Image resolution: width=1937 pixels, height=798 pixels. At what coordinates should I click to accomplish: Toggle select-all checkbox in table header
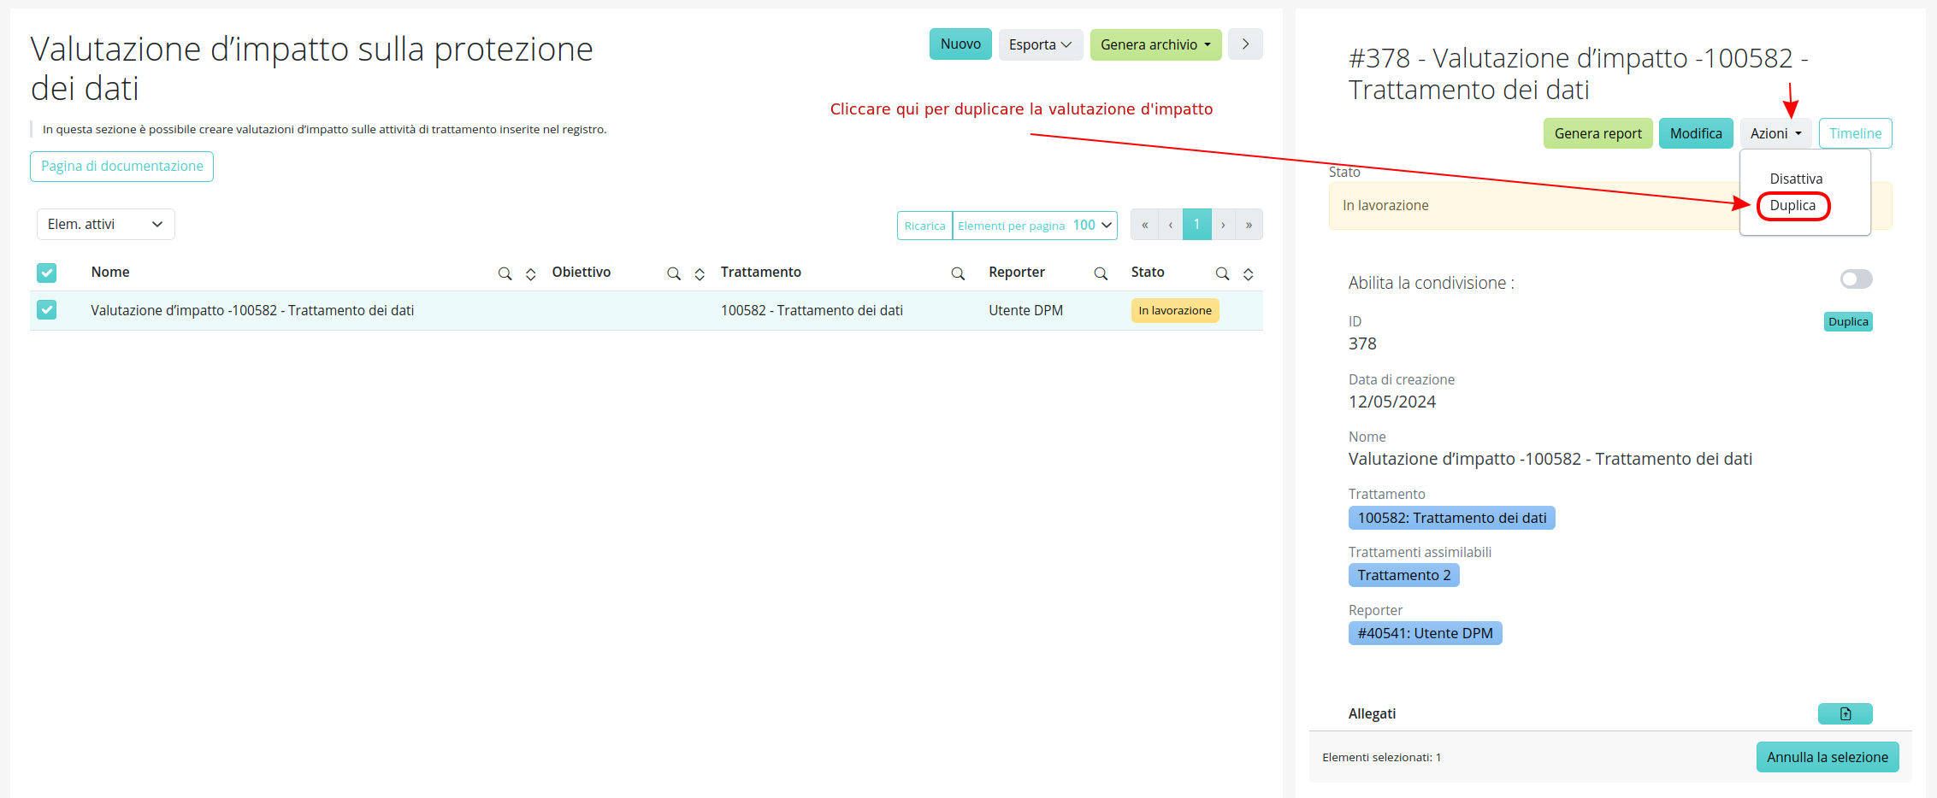click(47, 273)
